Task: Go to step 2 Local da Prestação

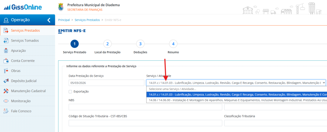Action: 107,44
